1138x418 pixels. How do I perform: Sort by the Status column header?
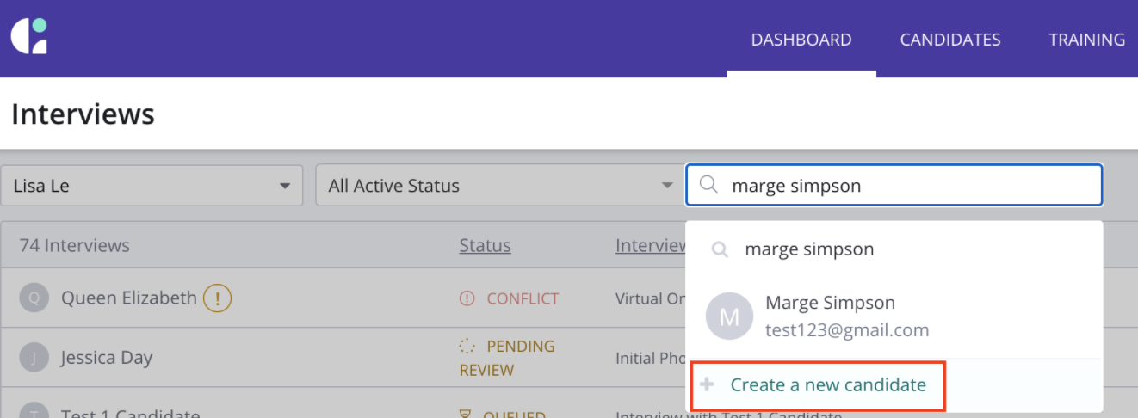tap(485, 245)
